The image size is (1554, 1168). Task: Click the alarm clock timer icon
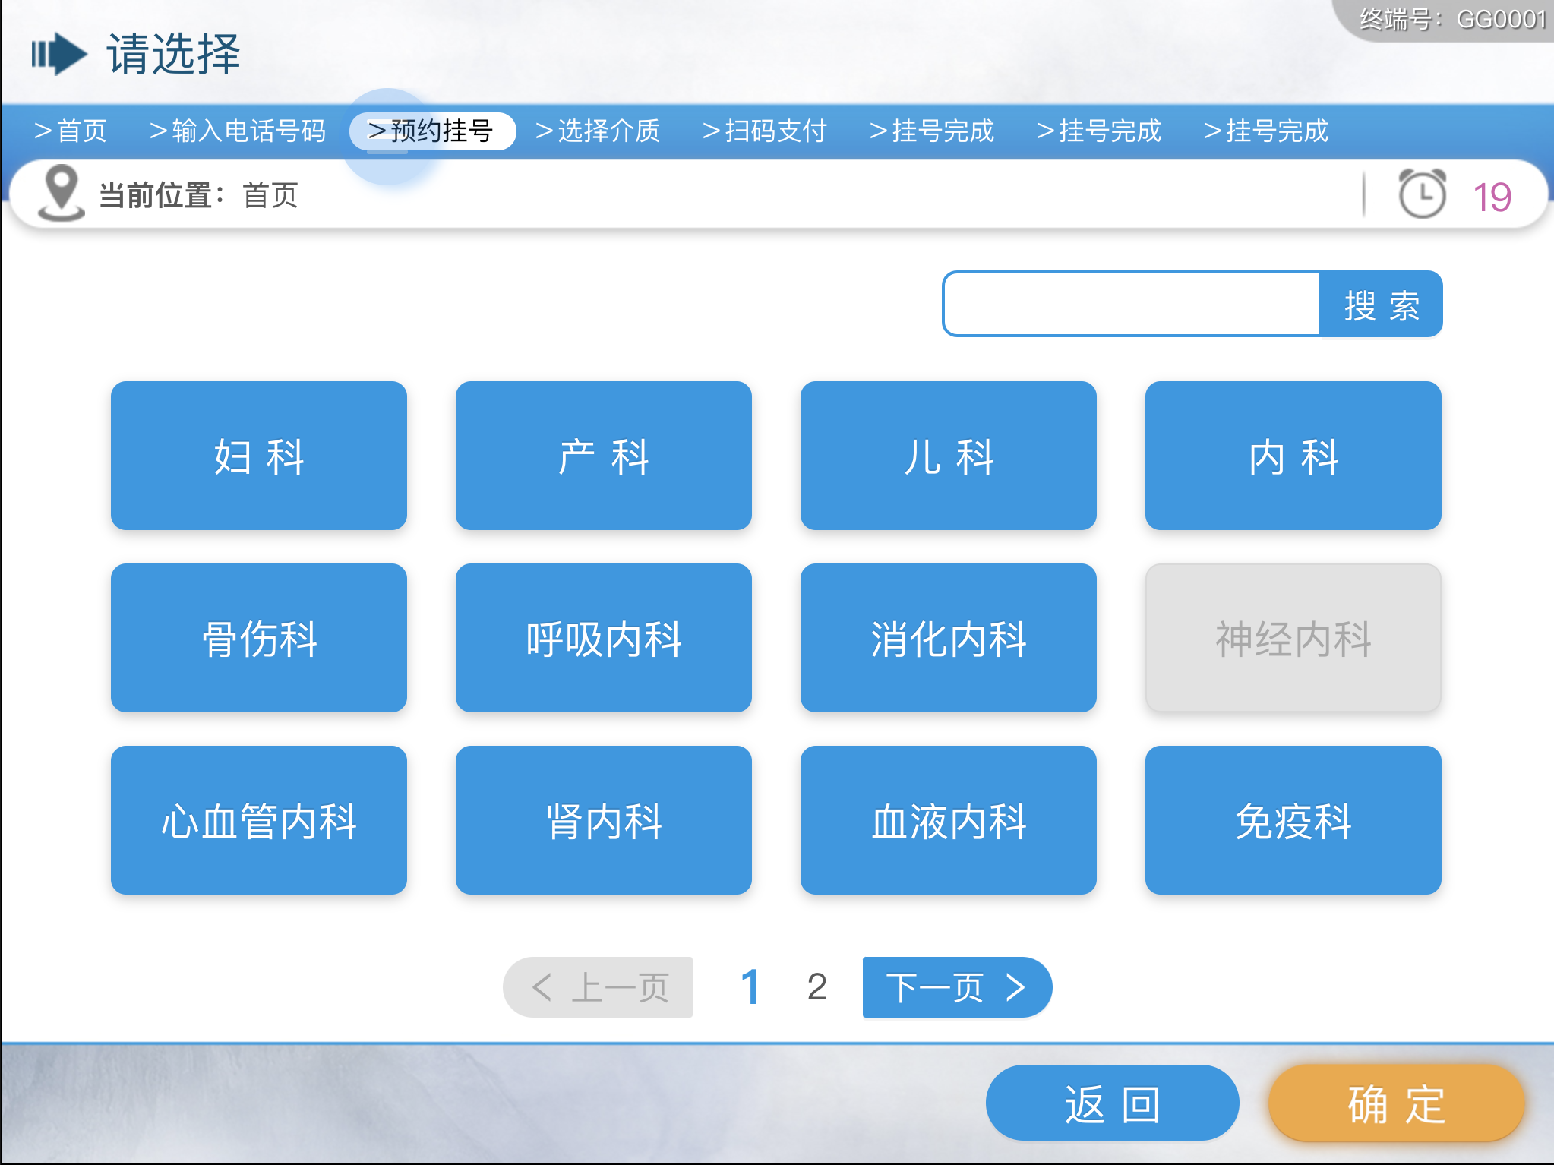pos(1422,194)
